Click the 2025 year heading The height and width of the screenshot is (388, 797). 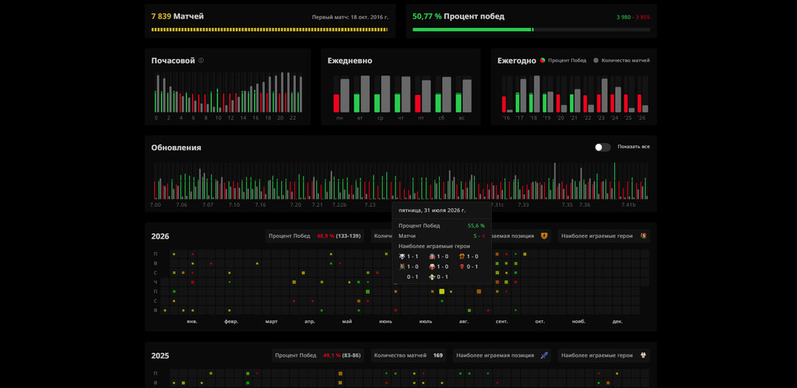[x=160, y=355]
